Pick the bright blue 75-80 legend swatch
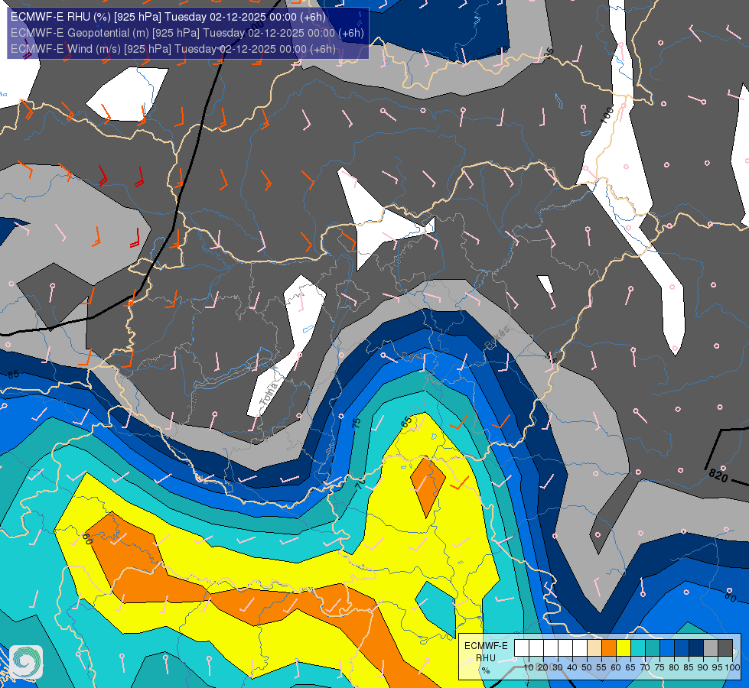 pyautogui.click(x=667, y=647)
